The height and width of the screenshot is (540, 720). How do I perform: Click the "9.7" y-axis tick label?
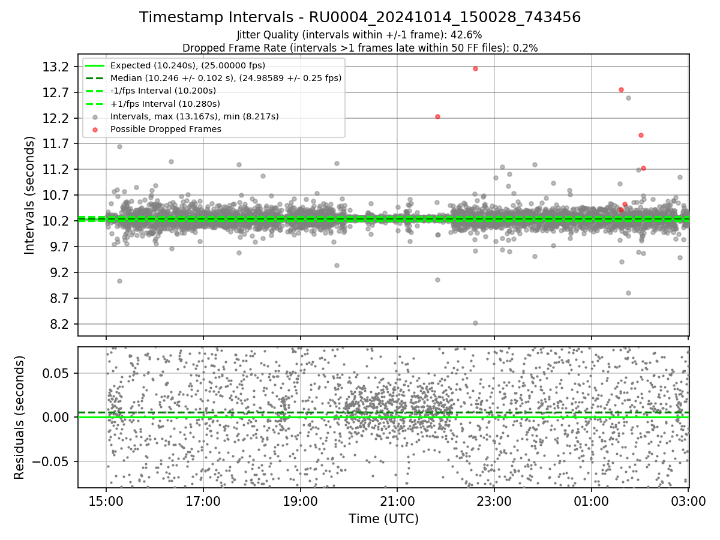click(59, 247)
